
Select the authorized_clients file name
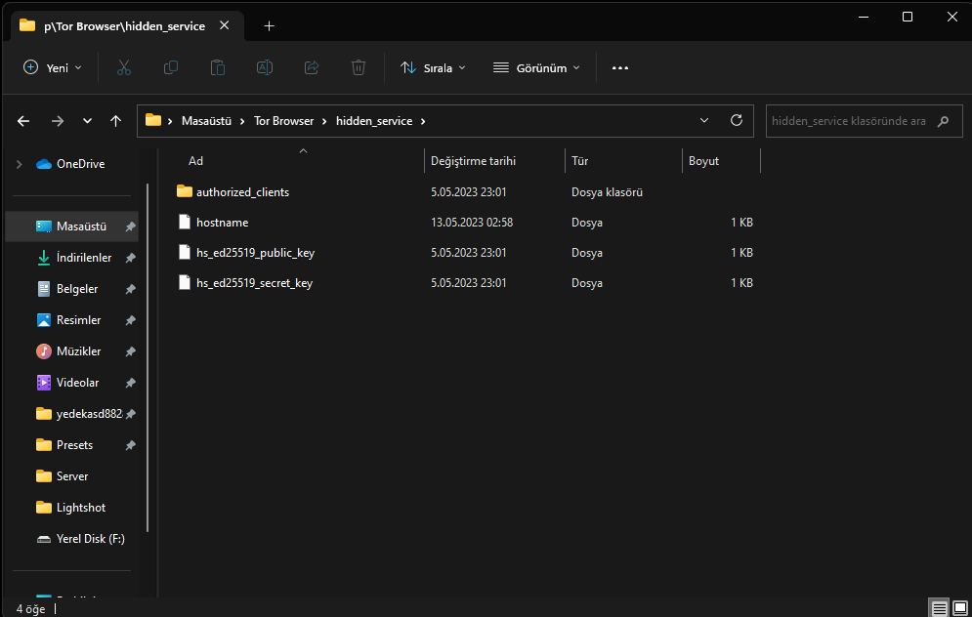(242, 192)
